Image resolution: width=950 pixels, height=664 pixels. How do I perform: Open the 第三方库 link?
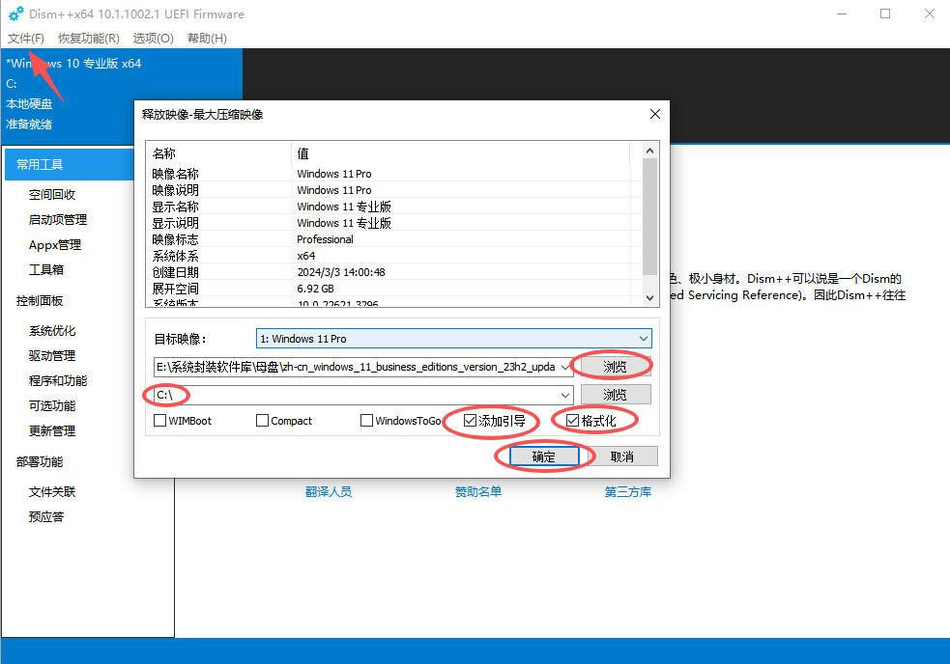pyautogui.click(x=627, y=491)
